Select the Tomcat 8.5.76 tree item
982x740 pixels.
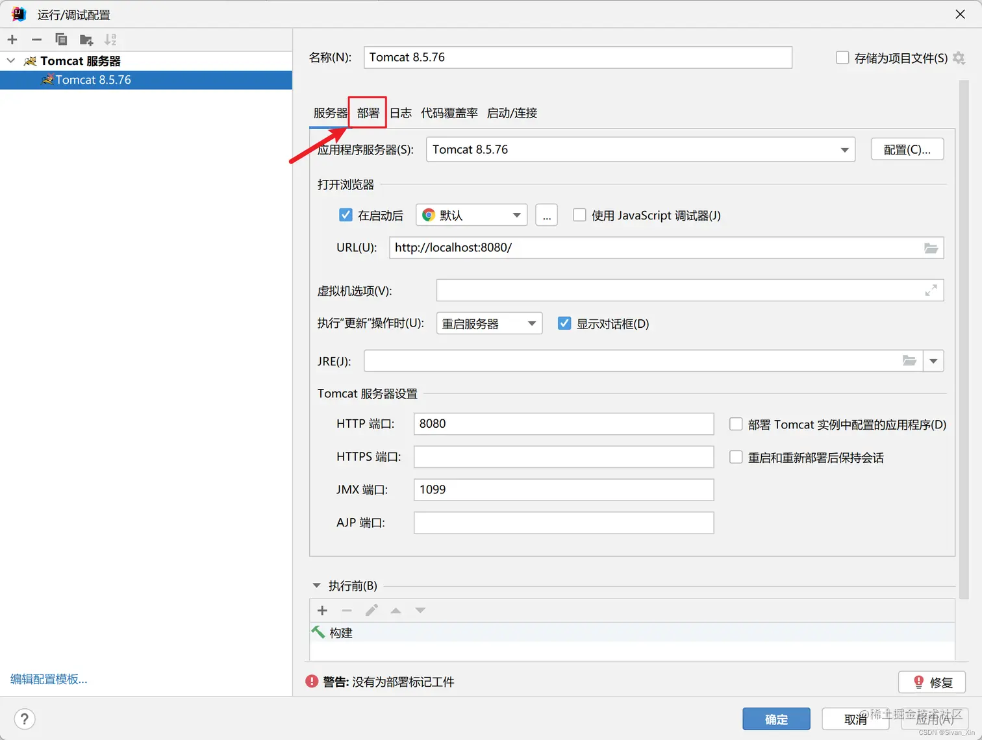tap(146, 80)
